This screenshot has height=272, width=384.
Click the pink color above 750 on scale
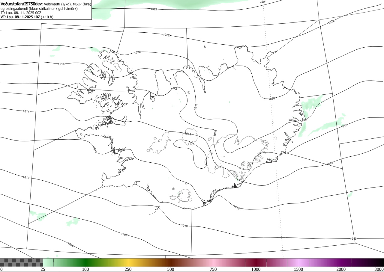coord(213,262)
